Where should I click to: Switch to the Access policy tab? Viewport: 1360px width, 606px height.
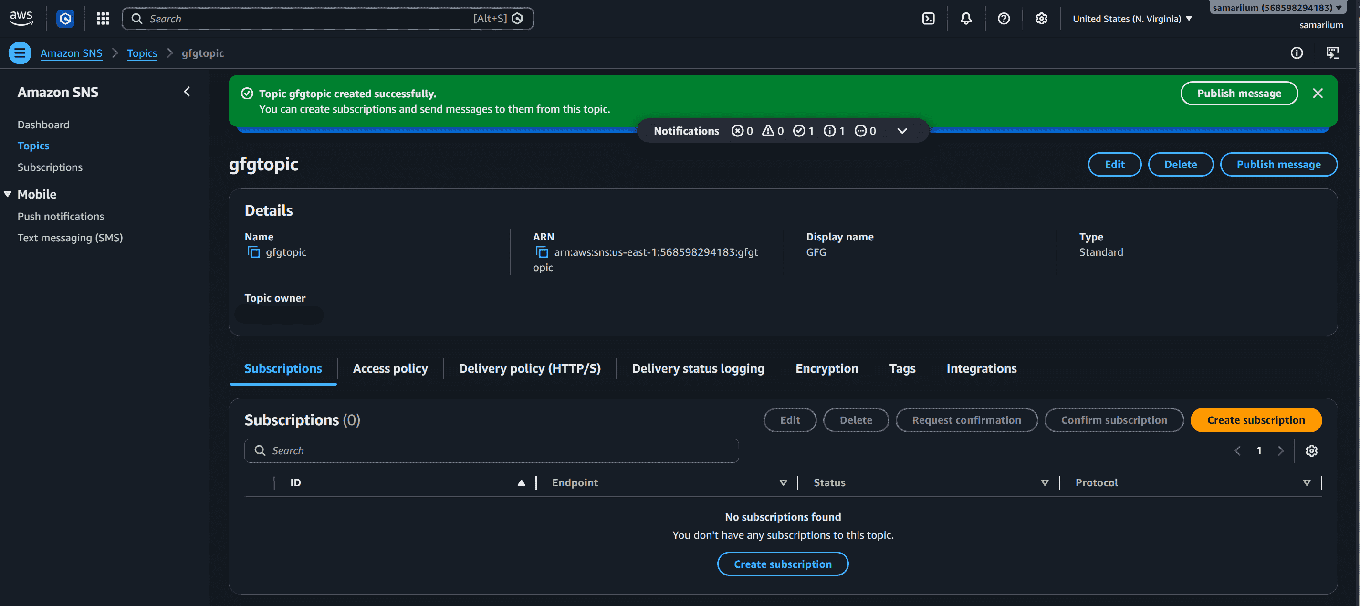390,368
